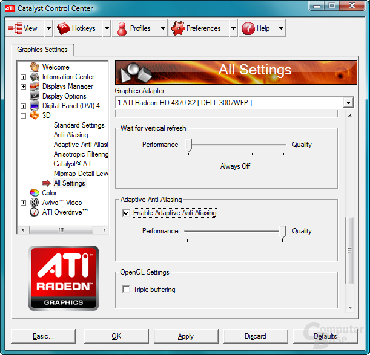Click the Defaults button
The image size is (370, 355).
[x=325, y=336]
